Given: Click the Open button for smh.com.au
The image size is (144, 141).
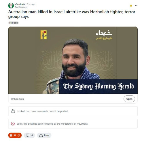Looking at the screenshot, I should point(129,99).
